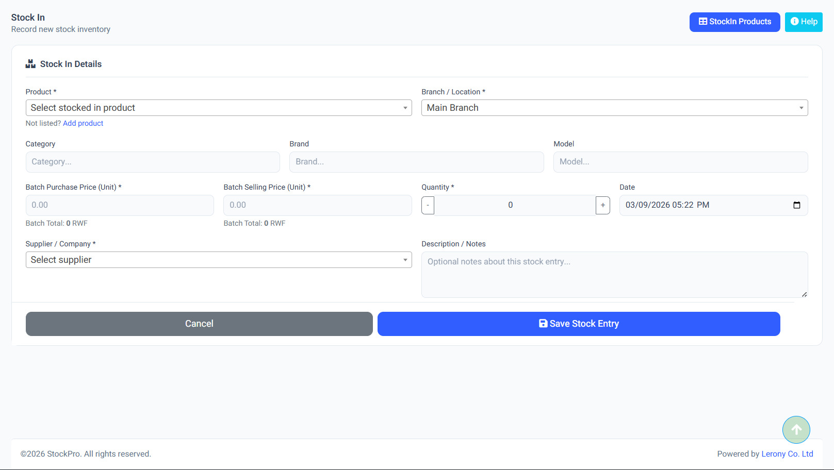Click the StockPro copyright text
The height and width of the screenshot is (470, 834).
[x=86, y=454]
